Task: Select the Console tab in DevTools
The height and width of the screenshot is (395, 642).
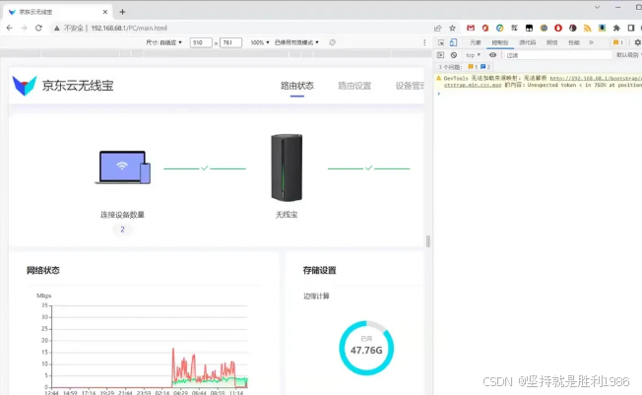Action: pos(500,42)
